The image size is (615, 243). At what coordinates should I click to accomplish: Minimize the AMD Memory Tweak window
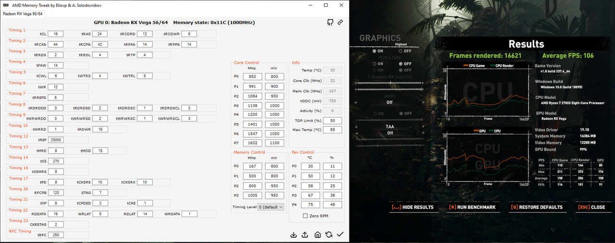click(311, 5)
